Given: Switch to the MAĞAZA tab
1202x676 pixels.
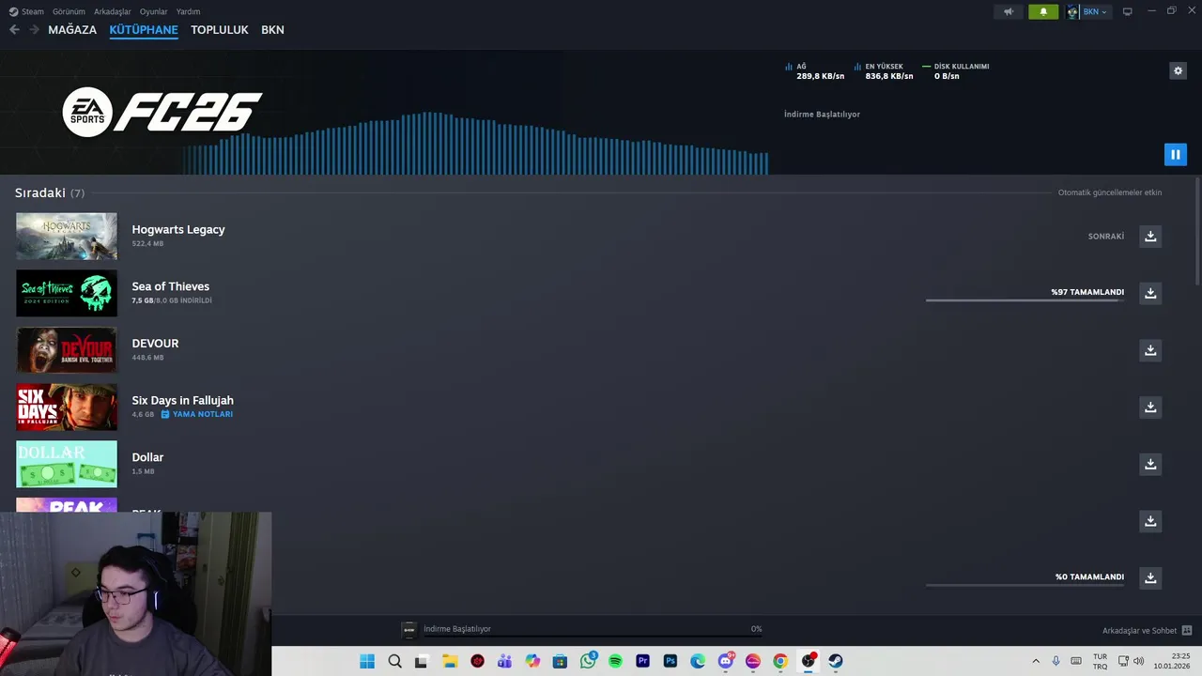Looking at the screenshot, I should coord(72,30).
